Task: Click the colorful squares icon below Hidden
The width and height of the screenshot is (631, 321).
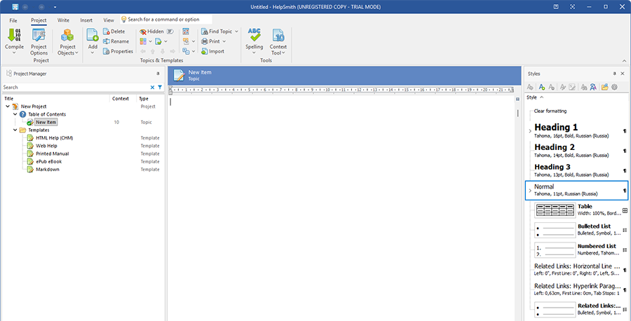Action: 143,41
